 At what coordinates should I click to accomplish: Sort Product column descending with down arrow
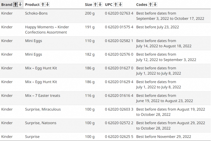coord(48,4)
